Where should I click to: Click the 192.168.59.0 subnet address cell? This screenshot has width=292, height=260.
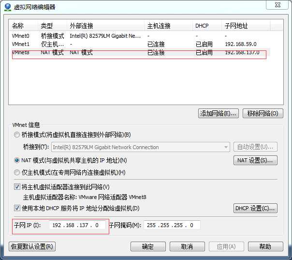(x=241, y=44)
